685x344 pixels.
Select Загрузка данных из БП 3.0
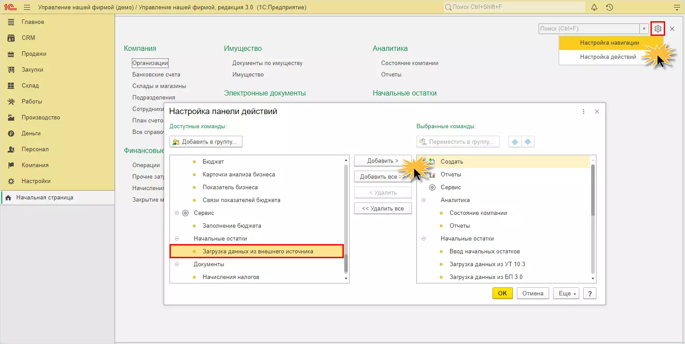coord(486,277)
